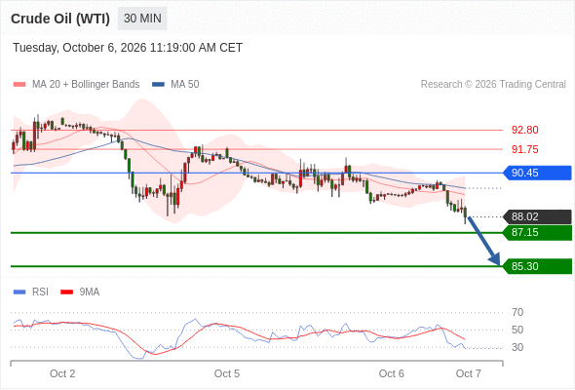The height and width of the screenshot is (390, 575).
Task: Click the RSI 50 axis value
Action: point(517,330)
